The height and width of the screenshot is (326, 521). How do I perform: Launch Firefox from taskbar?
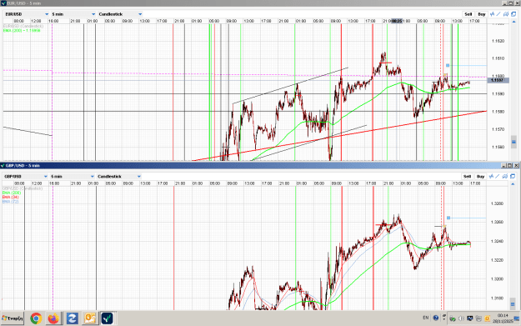tap(53, 318)
